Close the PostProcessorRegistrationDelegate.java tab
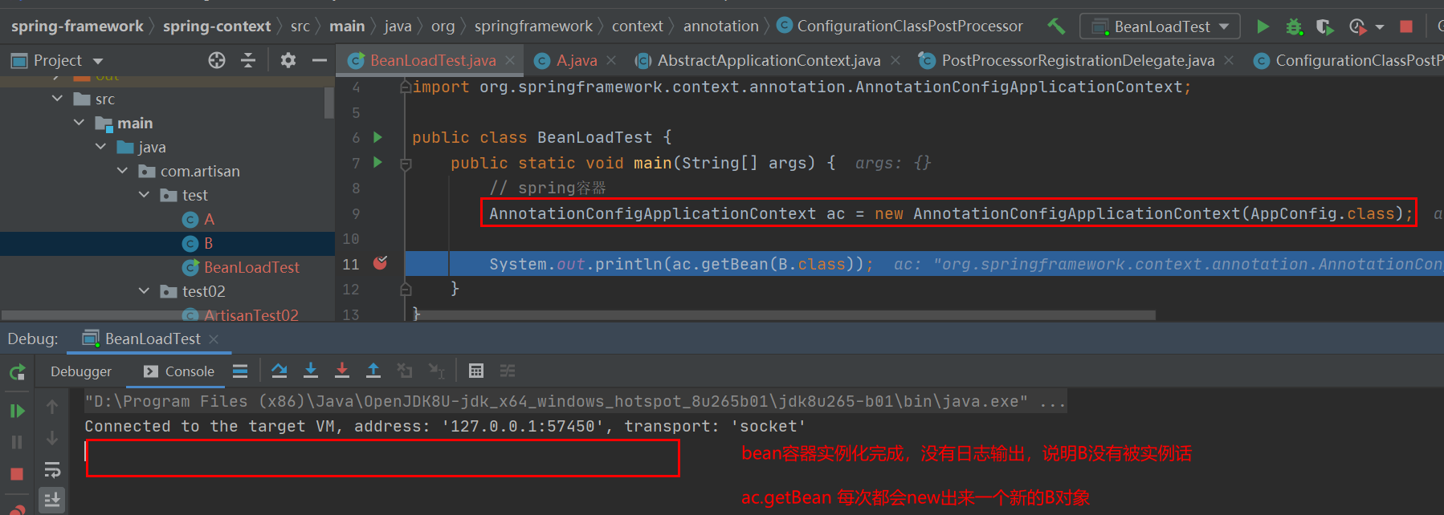Viewport: 1444px width, 515px height. [1229, 60]
